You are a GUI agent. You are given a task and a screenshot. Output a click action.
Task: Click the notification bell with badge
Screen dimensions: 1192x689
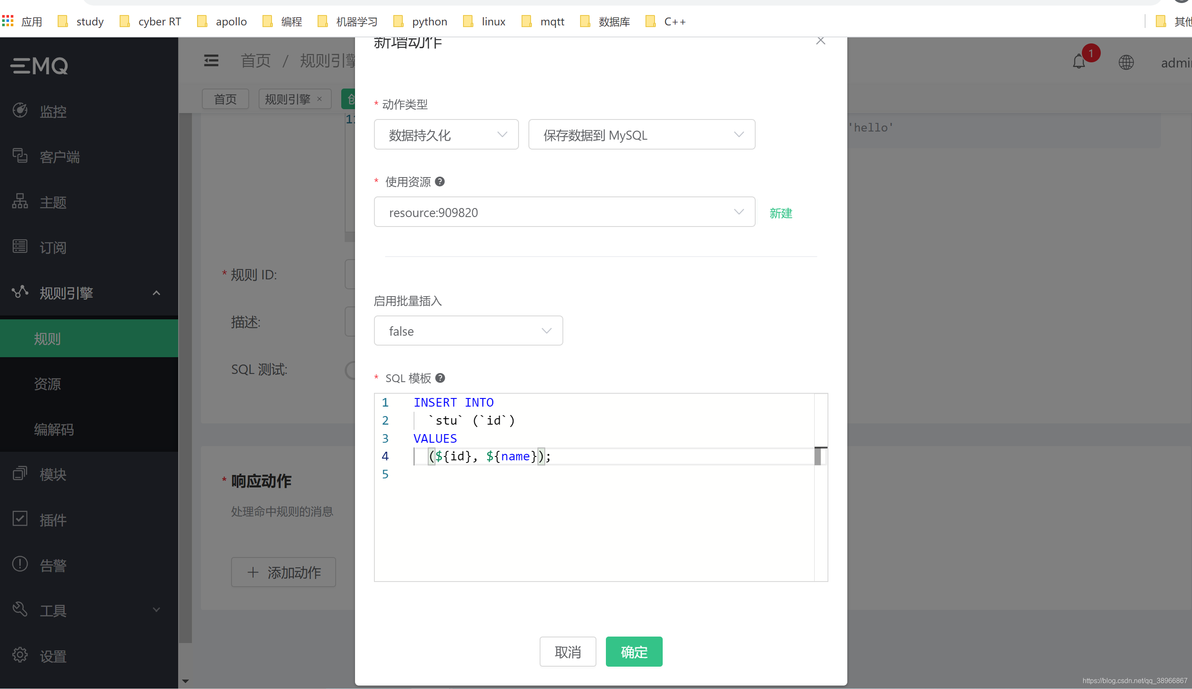[x=1079, y=62]
